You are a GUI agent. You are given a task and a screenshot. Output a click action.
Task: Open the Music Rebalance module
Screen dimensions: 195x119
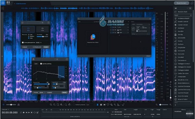coord(182,83)
